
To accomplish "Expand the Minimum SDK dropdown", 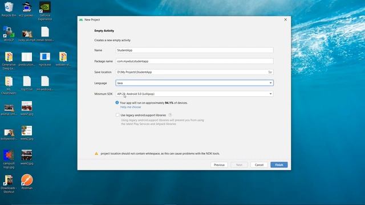I will tap(194, 94).
